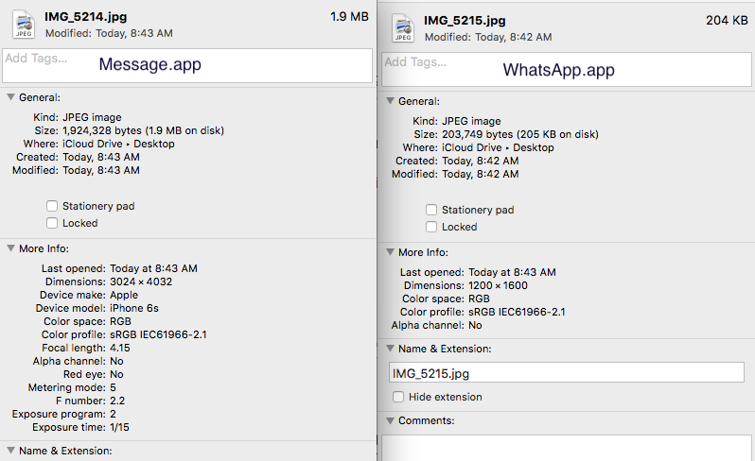Enable Stationery pad for IMG_5215.jpg

tap(431, 210)
